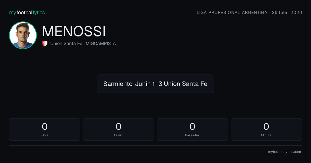Click the Gols label text

tap(45, 135)
